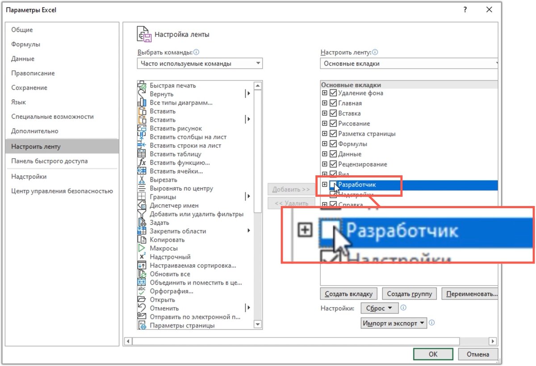536x366 pixels.
Task: Select the Объединить и поместить в центре icon
Action: click(142, 282)
